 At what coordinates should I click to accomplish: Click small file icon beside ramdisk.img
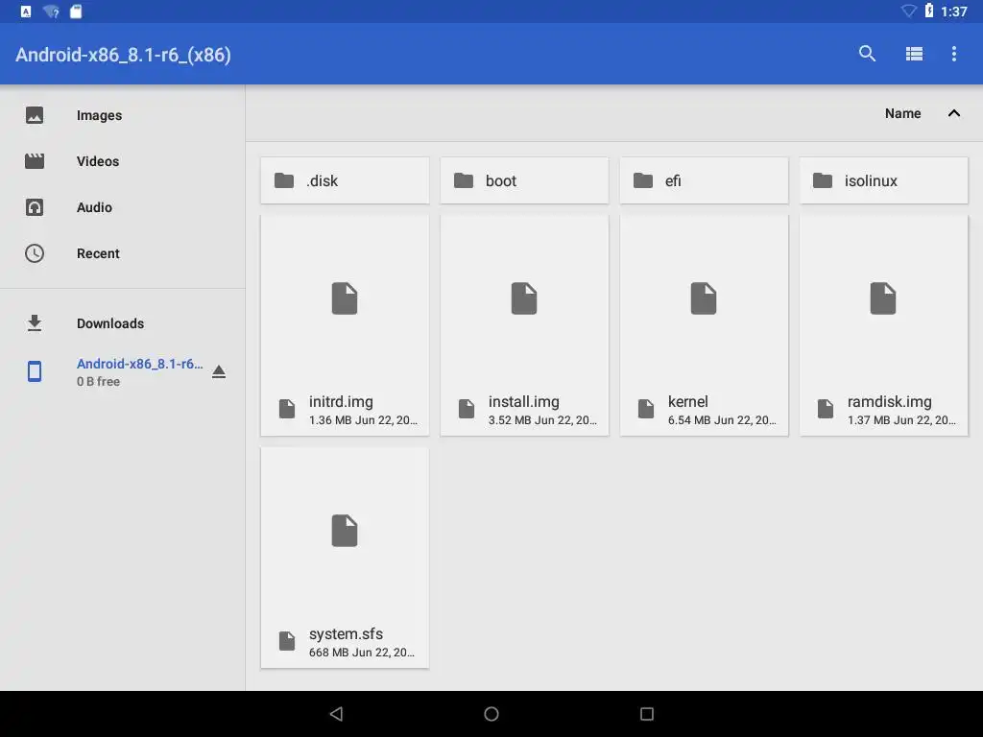point(826,409)
